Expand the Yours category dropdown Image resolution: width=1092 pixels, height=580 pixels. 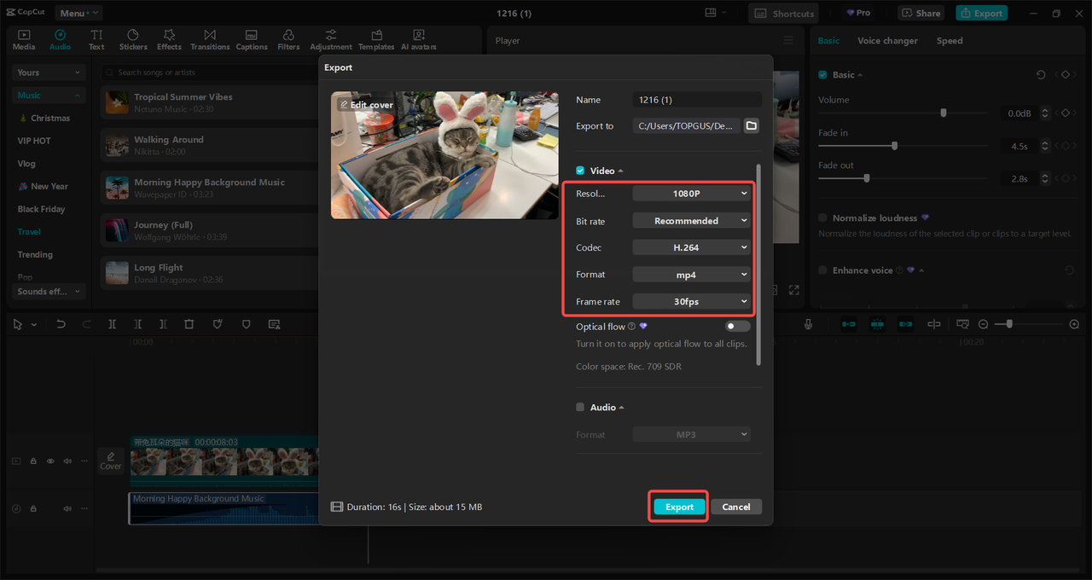[49, 72]
